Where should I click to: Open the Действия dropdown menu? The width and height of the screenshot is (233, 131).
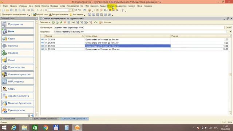(45, 23)
